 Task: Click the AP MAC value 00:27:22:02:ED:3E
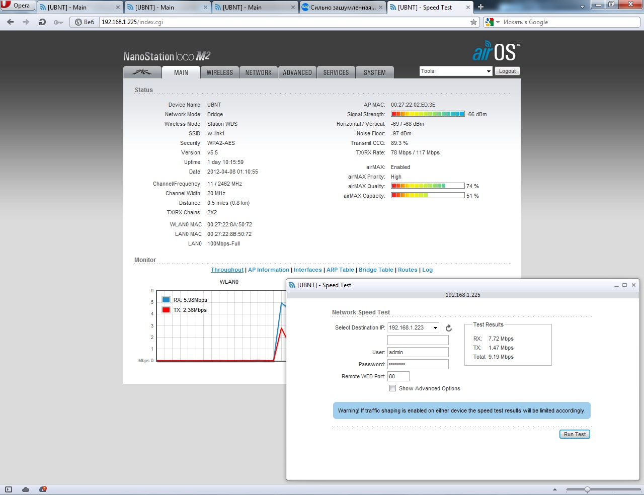click(413, 105)
